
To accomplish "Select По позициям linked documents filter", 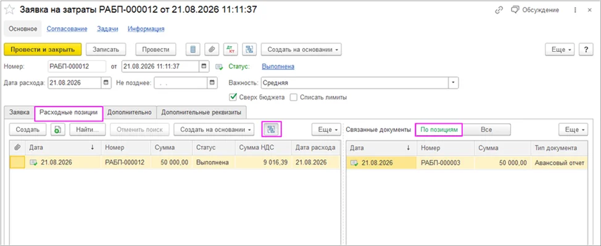I will (x=439, y=129).
